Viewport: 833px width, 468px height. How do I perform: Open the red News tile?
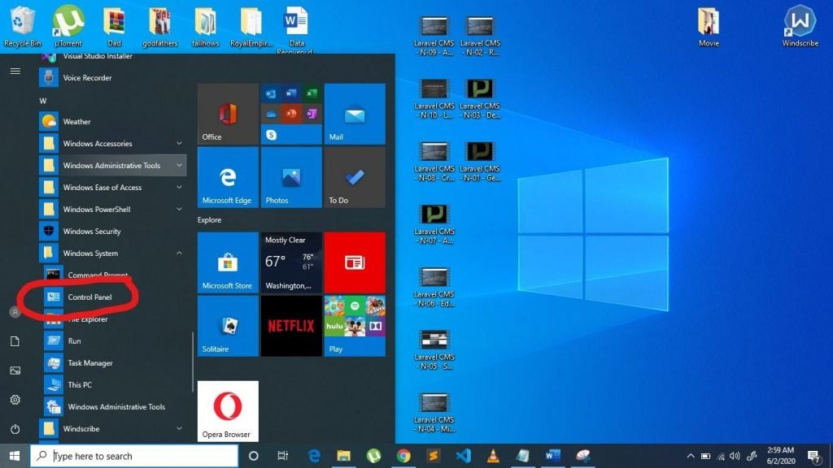[x=355, y=262]
